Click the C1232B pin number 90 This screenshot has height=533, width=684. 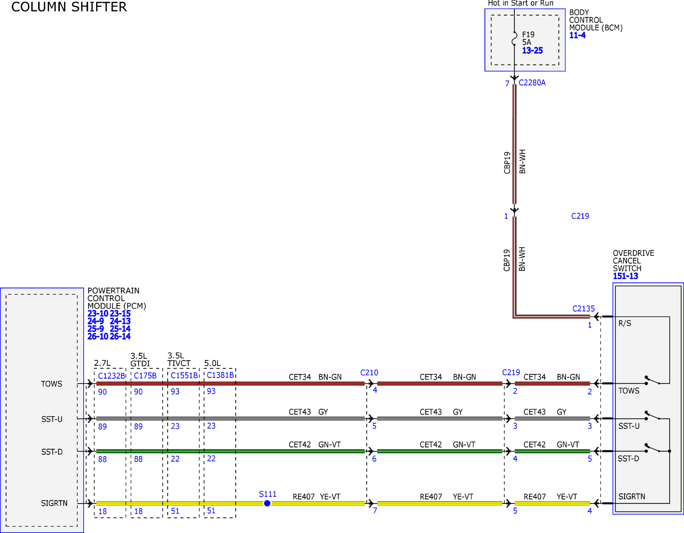[x=102, y=392]
